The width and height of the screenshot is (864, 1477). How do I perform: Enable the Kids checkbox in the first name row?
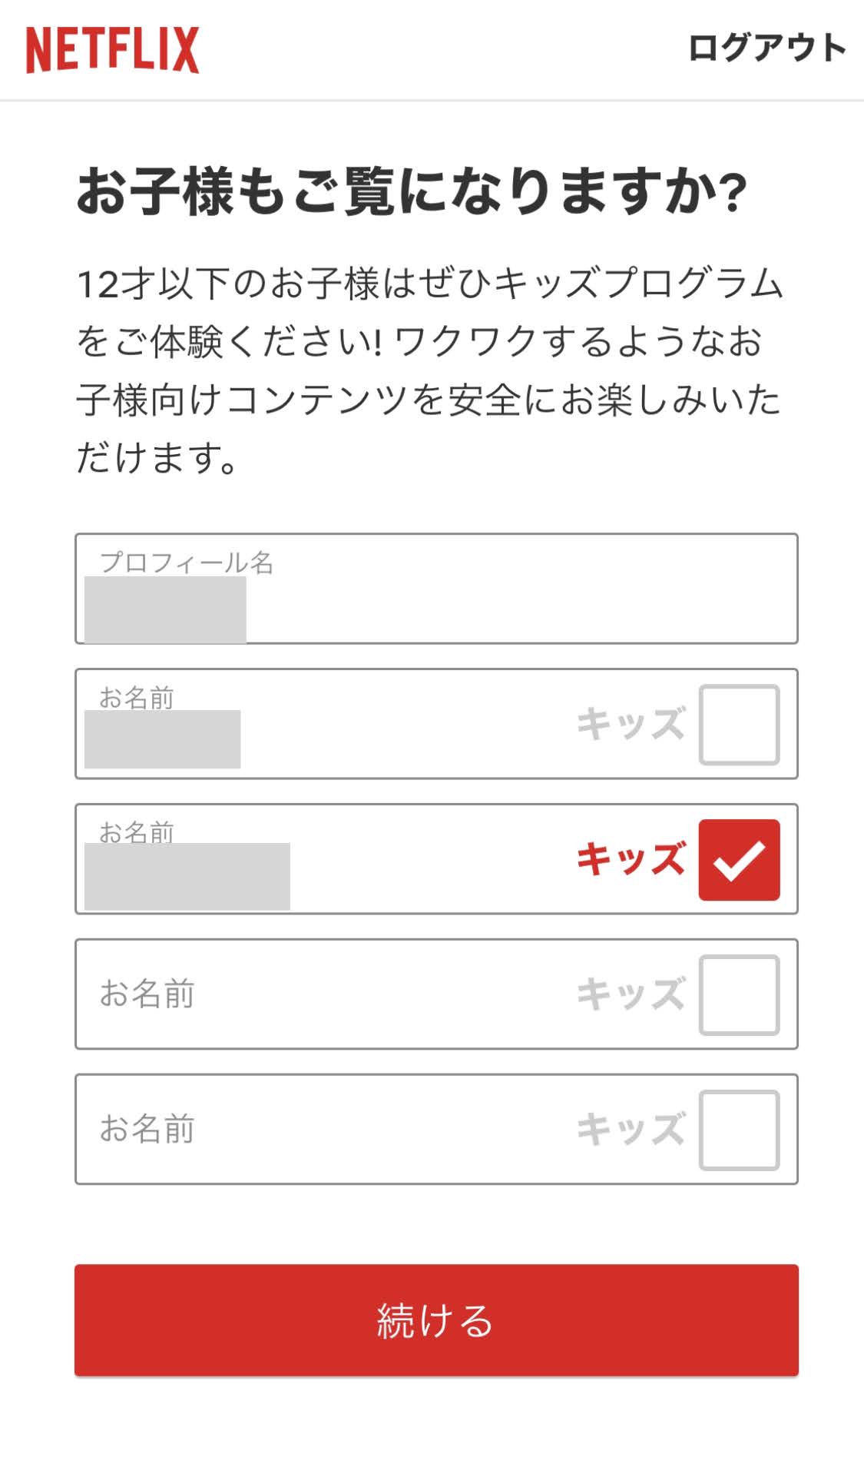[x=739, y=725]
